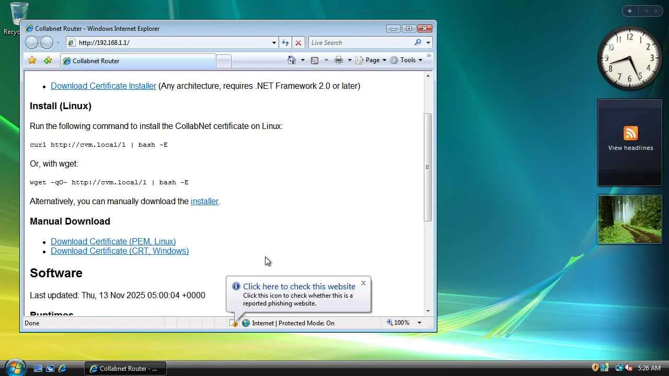The height and width of the screenshot is (376, 669).
Task: Click the Manual Download heading
Action: point(70,221)
